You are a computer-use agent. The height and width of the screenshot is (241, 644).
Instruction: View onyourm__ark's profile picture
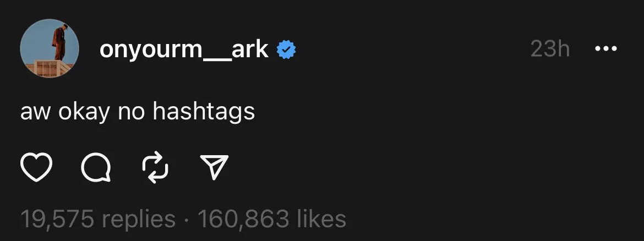pos(50,50)
